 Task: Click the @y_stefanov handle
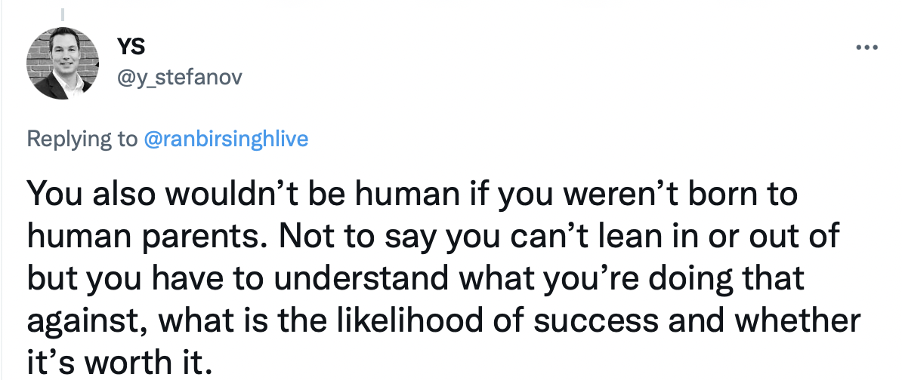pyautogui.click(x=180, y=78)
